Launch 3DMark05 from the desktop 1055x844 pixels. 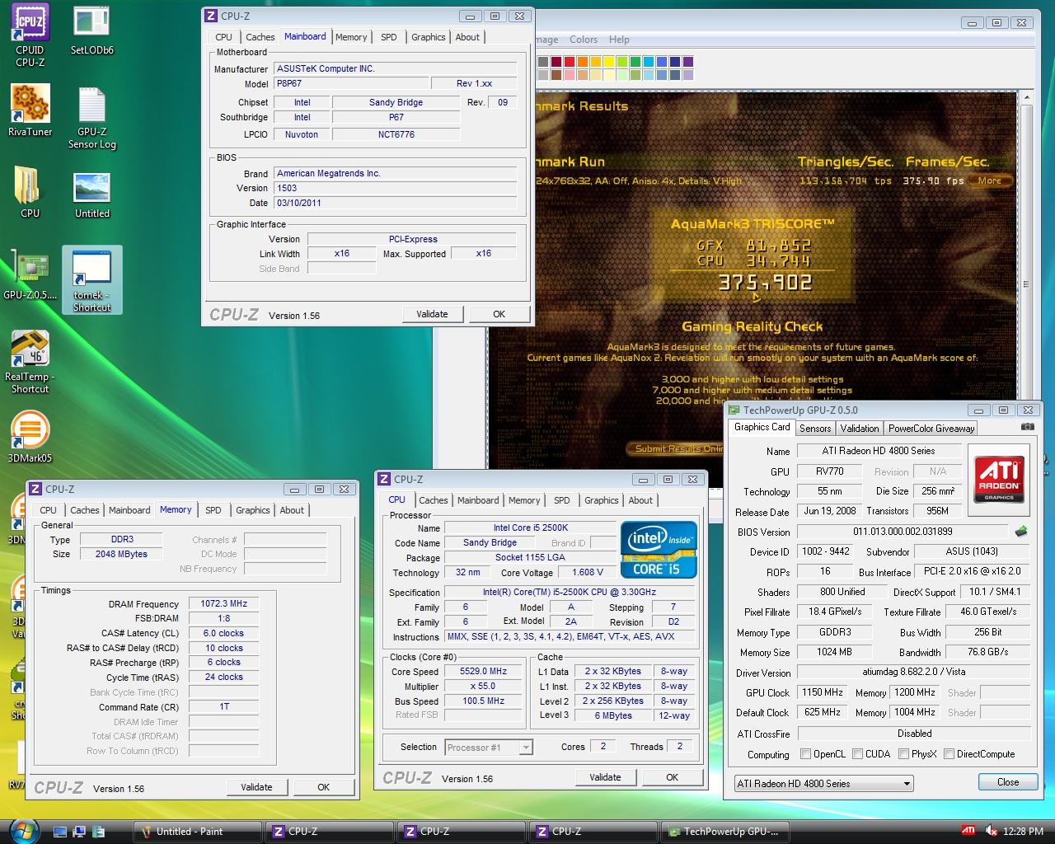pos(30,437)
